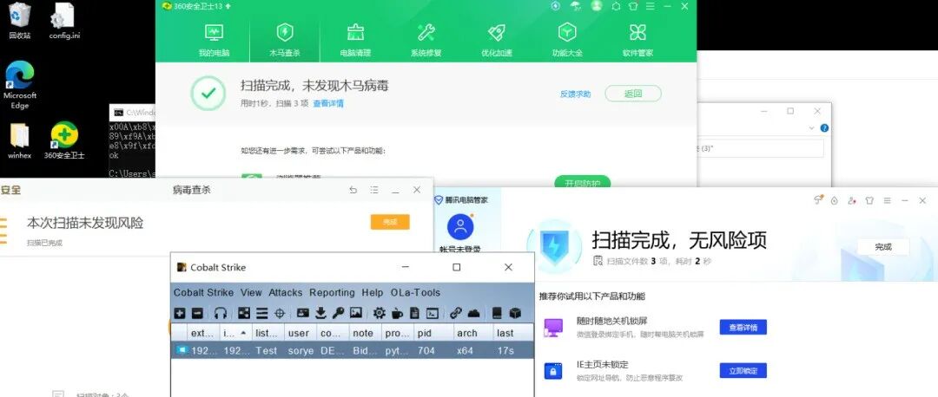The height and width of the screenshot is (397, 938).
Task: Open 软件管家 tab in 360安全卫士
Action: [637, 41]
